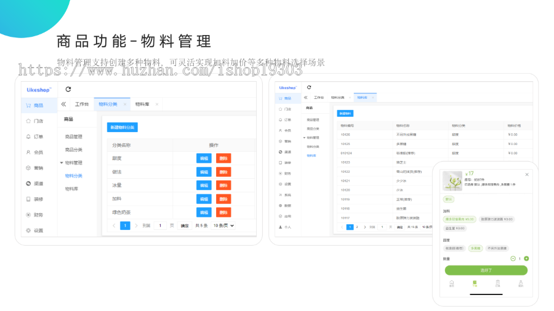
Task: Decrease quantity with minus button
Action: (x=513, y=259)
